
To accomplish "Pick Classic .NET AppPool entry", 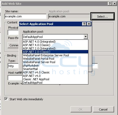I will pyautogui.click(x=55, y=79).
